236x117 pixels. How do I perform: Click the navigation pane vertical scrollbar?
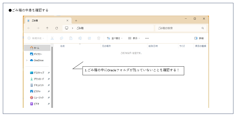(52, 77)
